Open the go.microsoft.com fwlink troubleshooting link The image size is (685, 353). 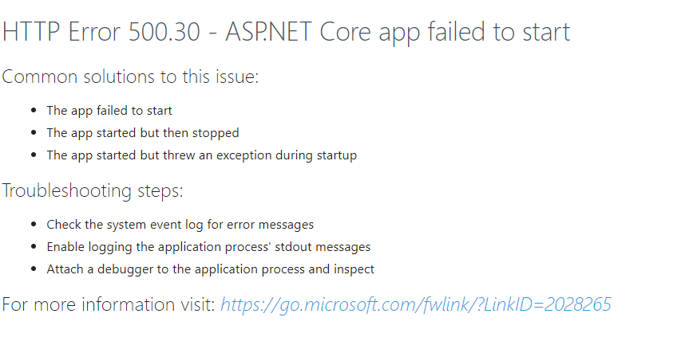coord(416,304)
